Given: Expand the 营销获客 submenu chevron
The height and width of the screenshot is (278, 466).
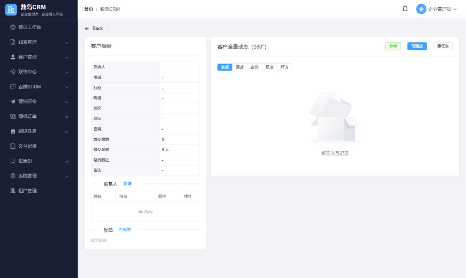Looking at the screenshot, I should click(x=67, y=102).
